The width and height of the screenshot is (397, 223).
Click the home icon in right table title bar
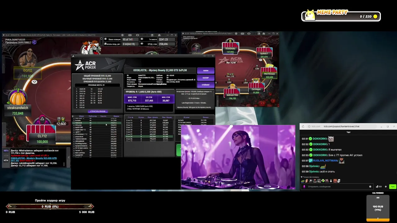click(x=263, y=33)
